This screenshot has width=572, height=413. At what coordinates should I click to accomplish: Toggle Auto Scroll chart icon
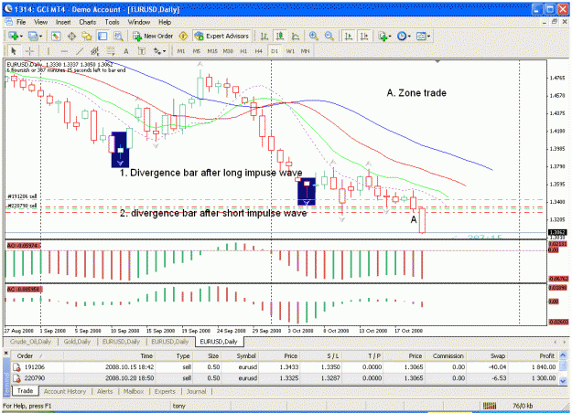click(x=349, y=36)
